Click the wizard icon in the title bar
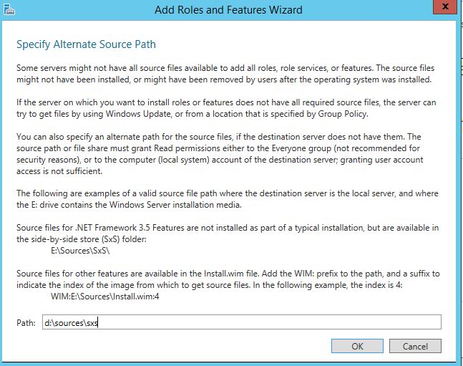Viewport: 463px width, 366px height. (9, 10)
